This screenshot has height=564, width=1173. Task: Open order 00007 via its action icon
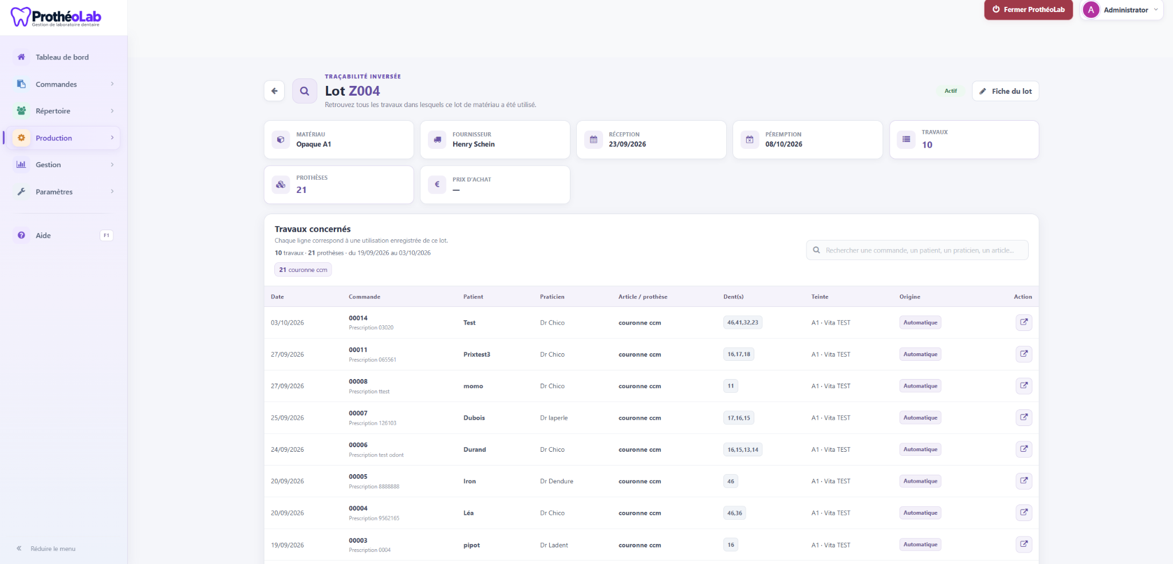point(1024,417)
